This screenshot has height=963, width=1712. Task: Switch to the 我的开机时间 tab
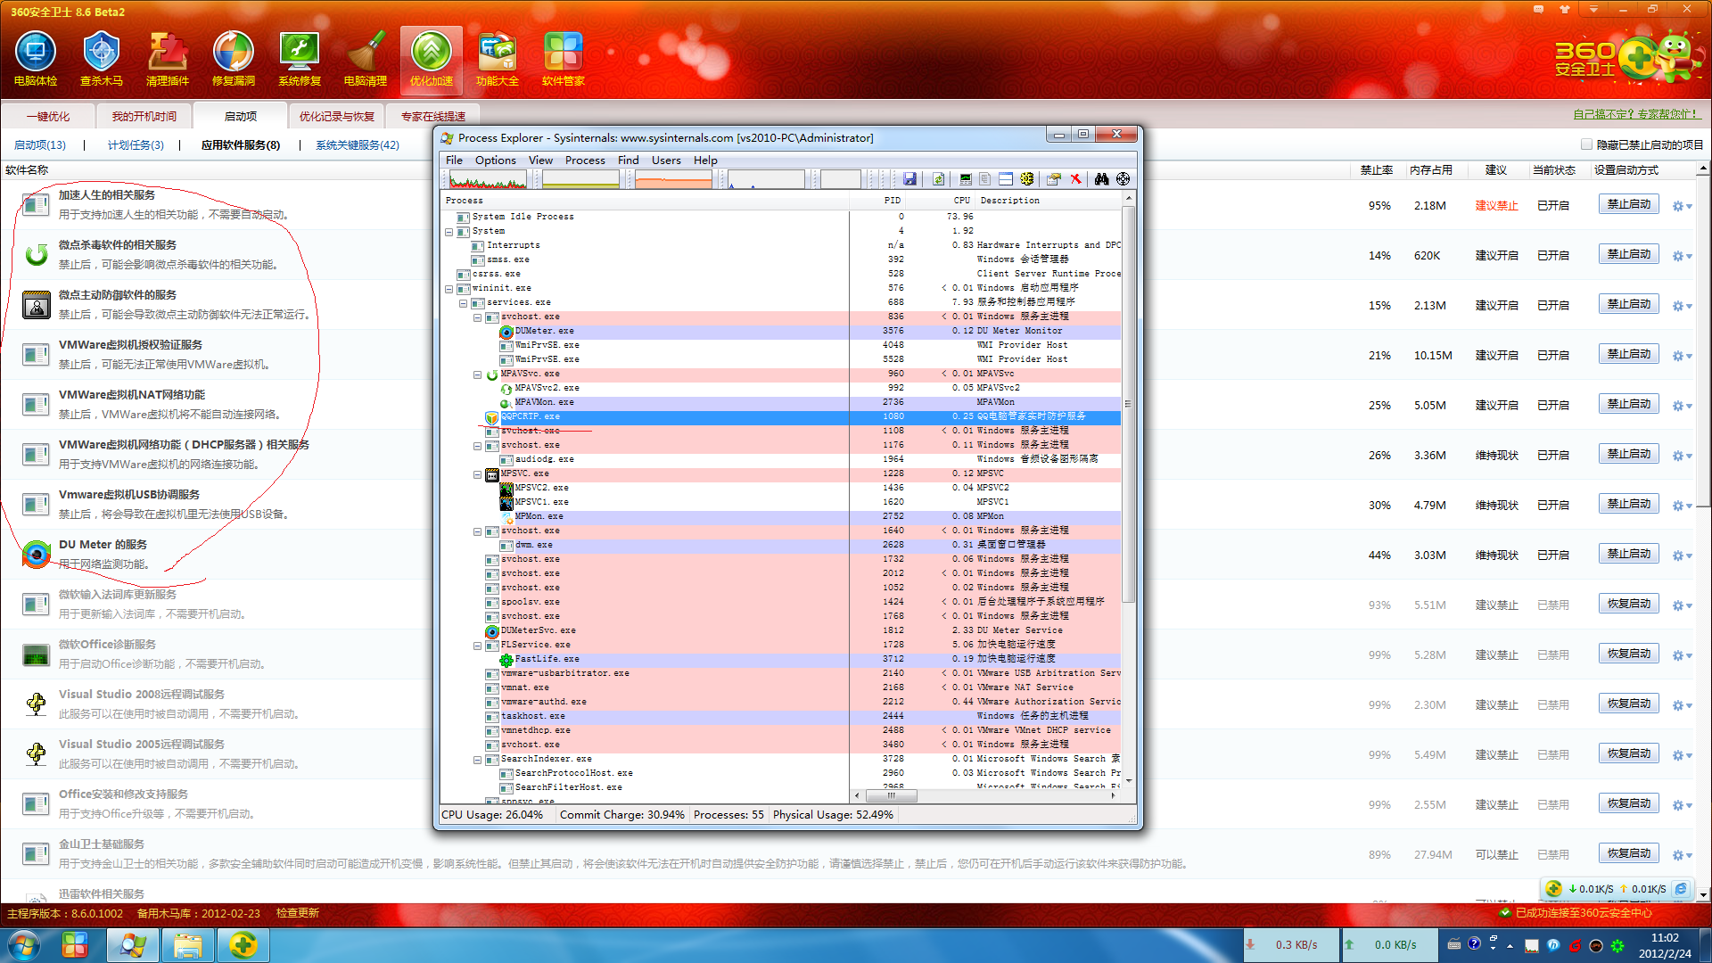pos(144,116)
